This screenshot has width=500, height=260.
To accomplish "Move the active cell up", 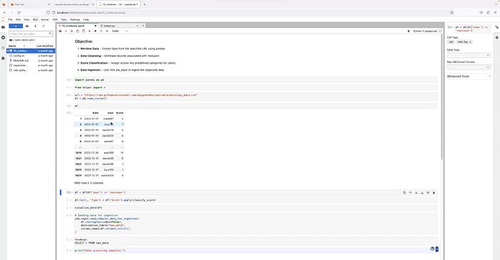I will coord(410,193).
